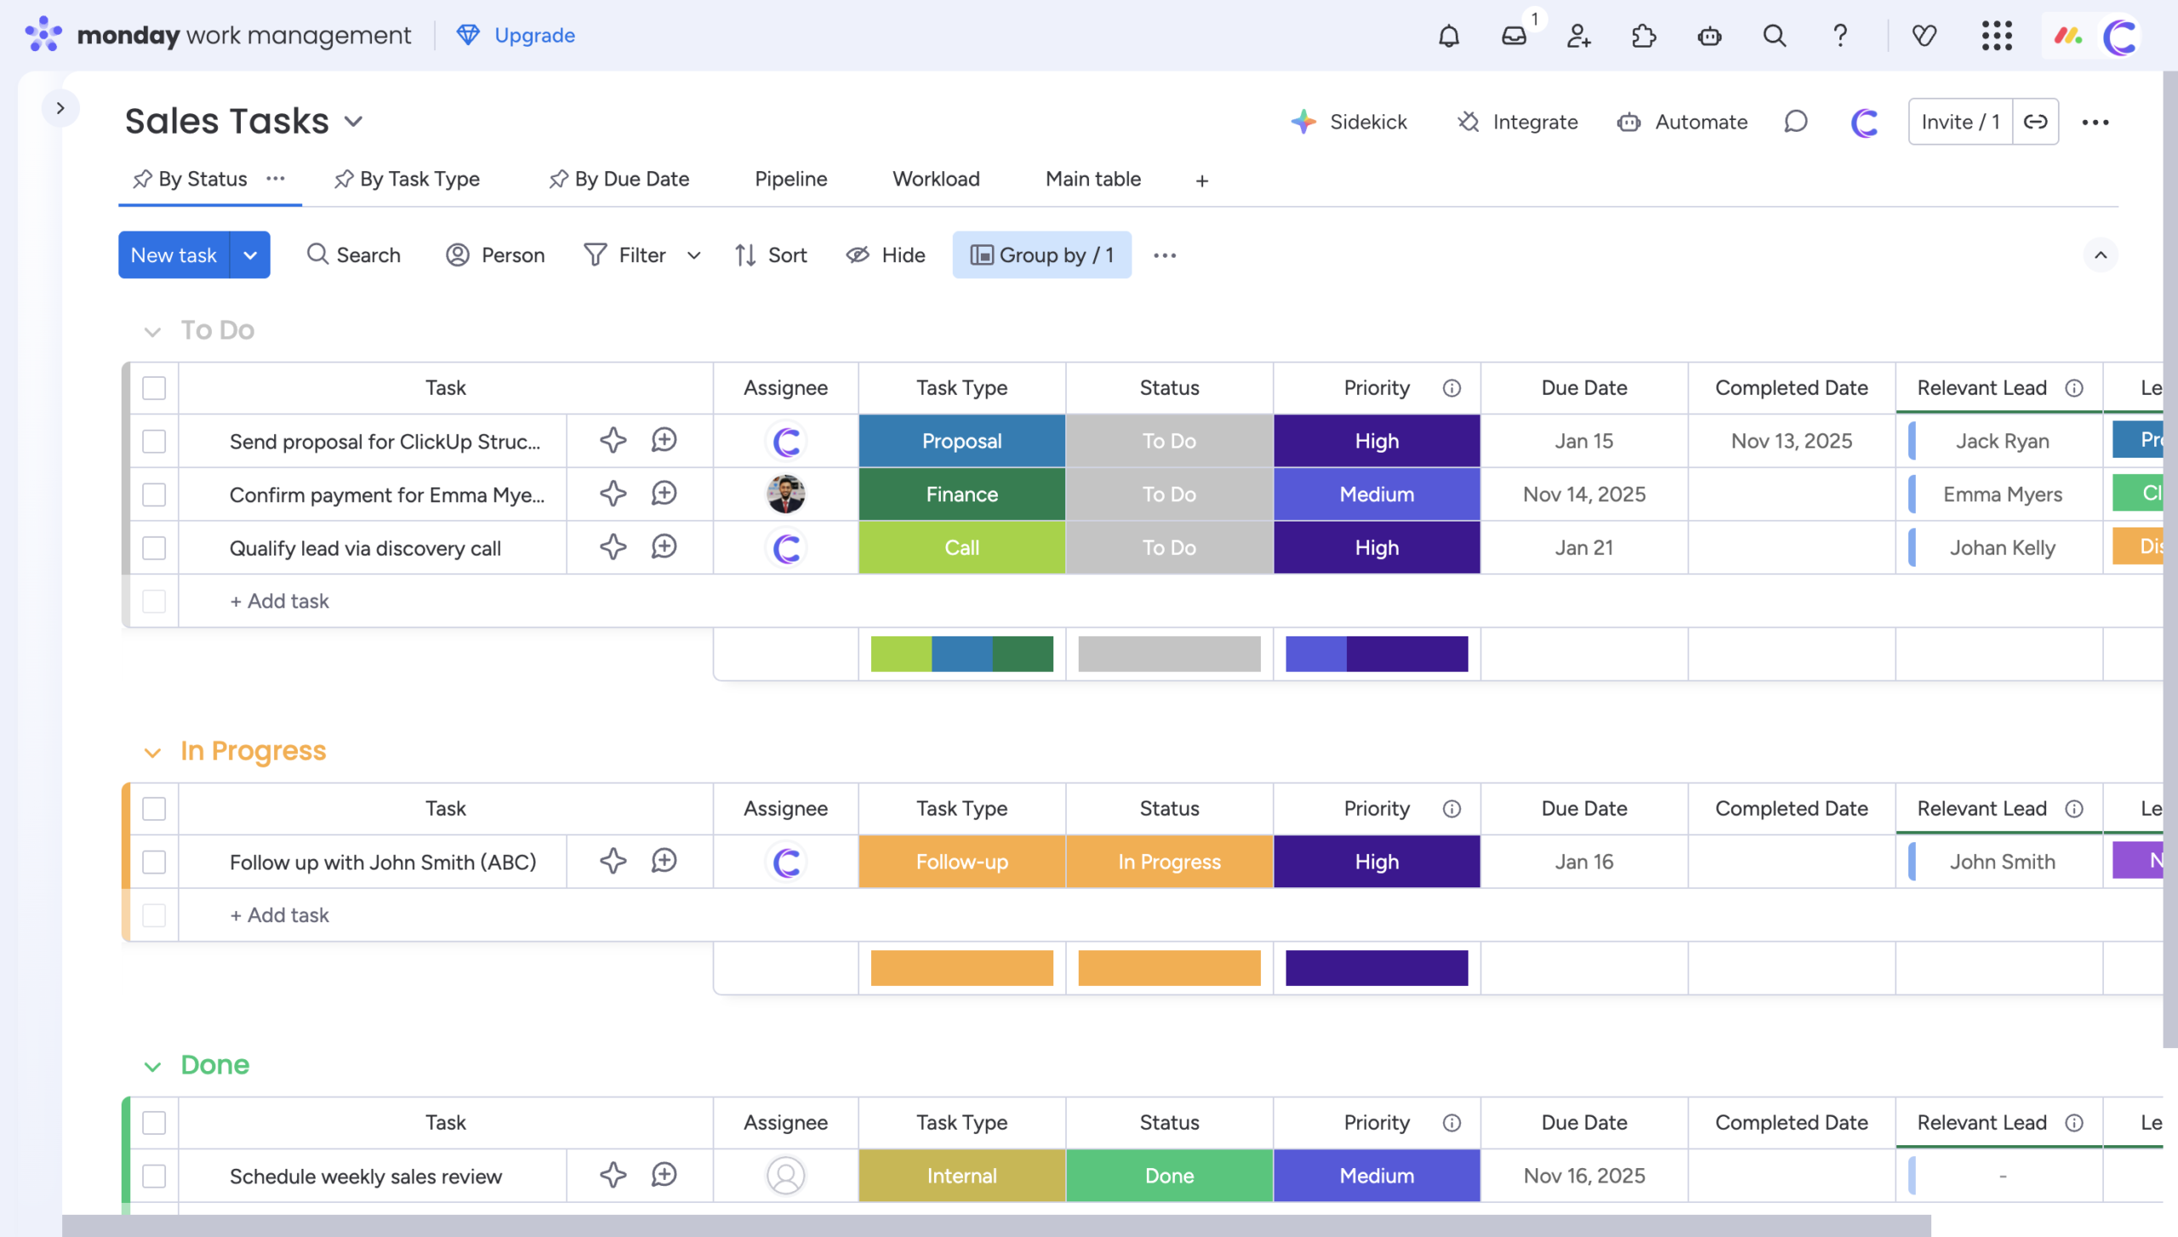
Task: Click the help question mark icon
Action: (1839, 36)
